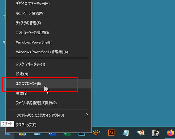Click the File Explorer taskbar icon
The width and height of the screenshot is (175, 139).
22,134
